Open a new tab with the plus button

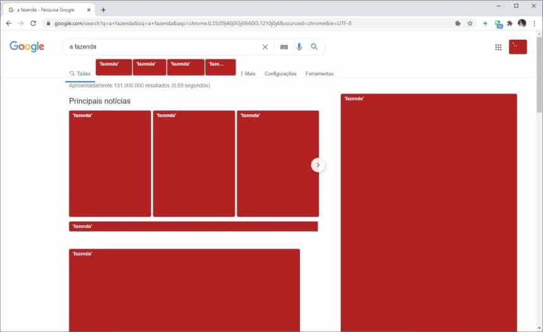point(103,10)
